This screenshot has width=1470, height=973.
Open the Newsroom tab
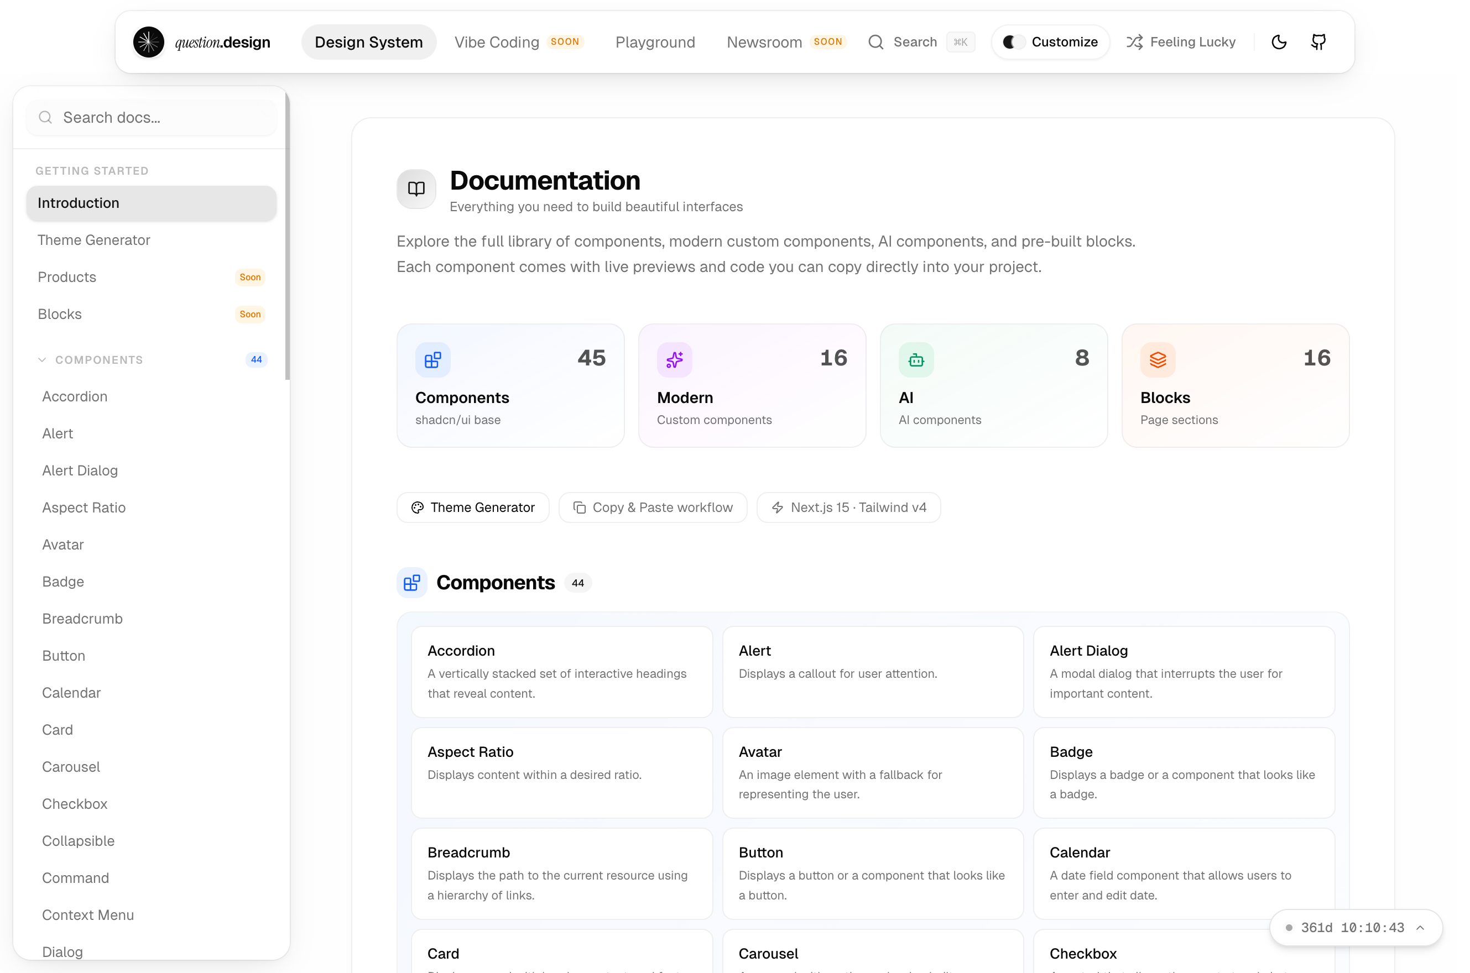786,42
